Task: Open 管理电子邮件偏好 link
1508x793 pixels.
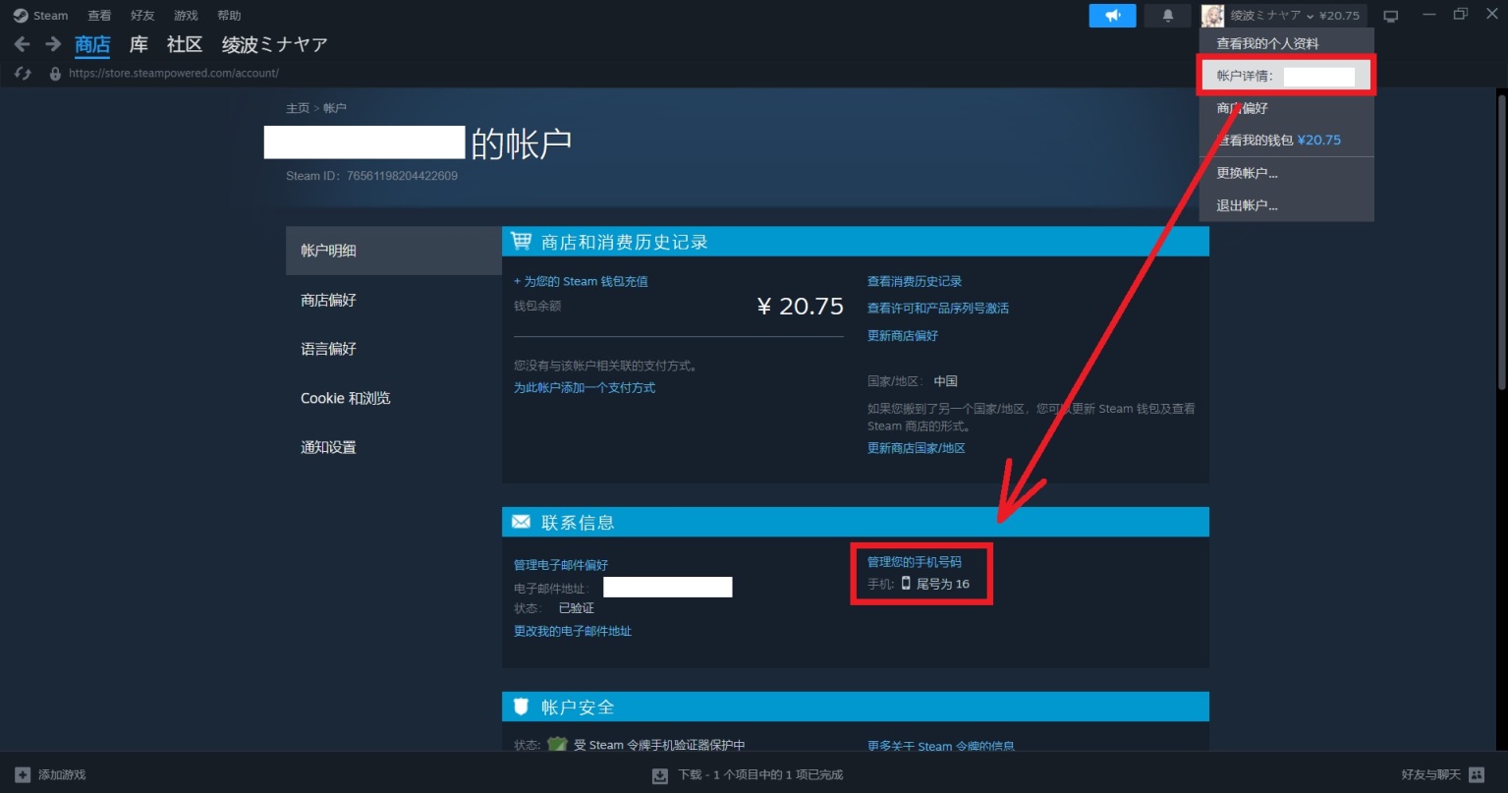Action: point(561,565)
